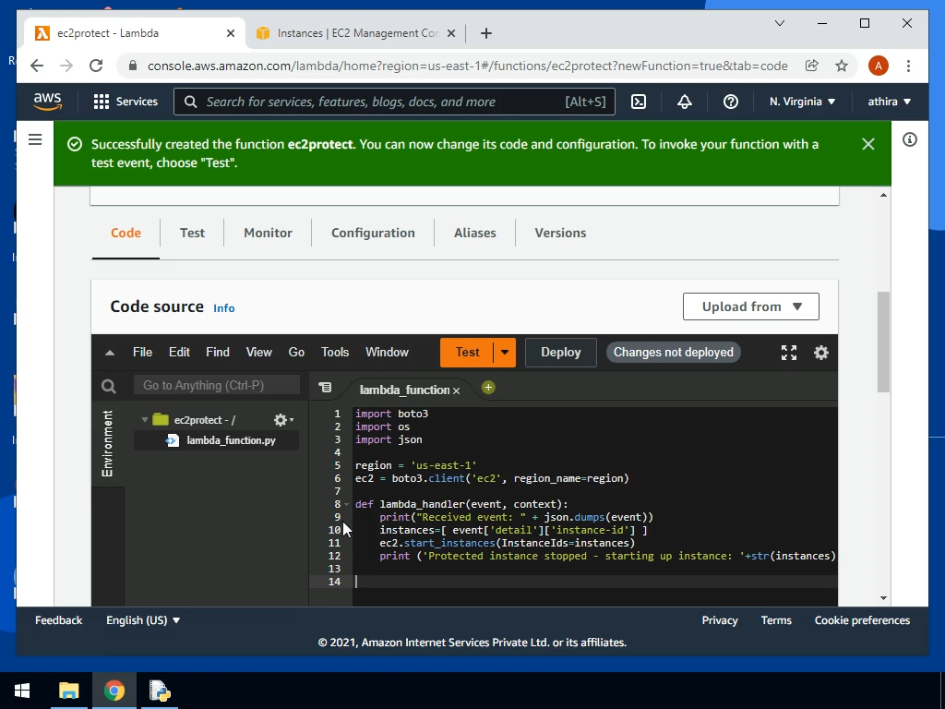Open the Tools menu in editor
Image resolution: width=945 pixels, height=709 pixels.
335,353
